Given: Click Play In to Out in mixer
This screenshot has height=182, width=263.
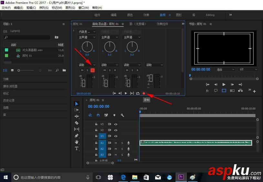Looking at the screenshot, I should click(x=132, y=93).
